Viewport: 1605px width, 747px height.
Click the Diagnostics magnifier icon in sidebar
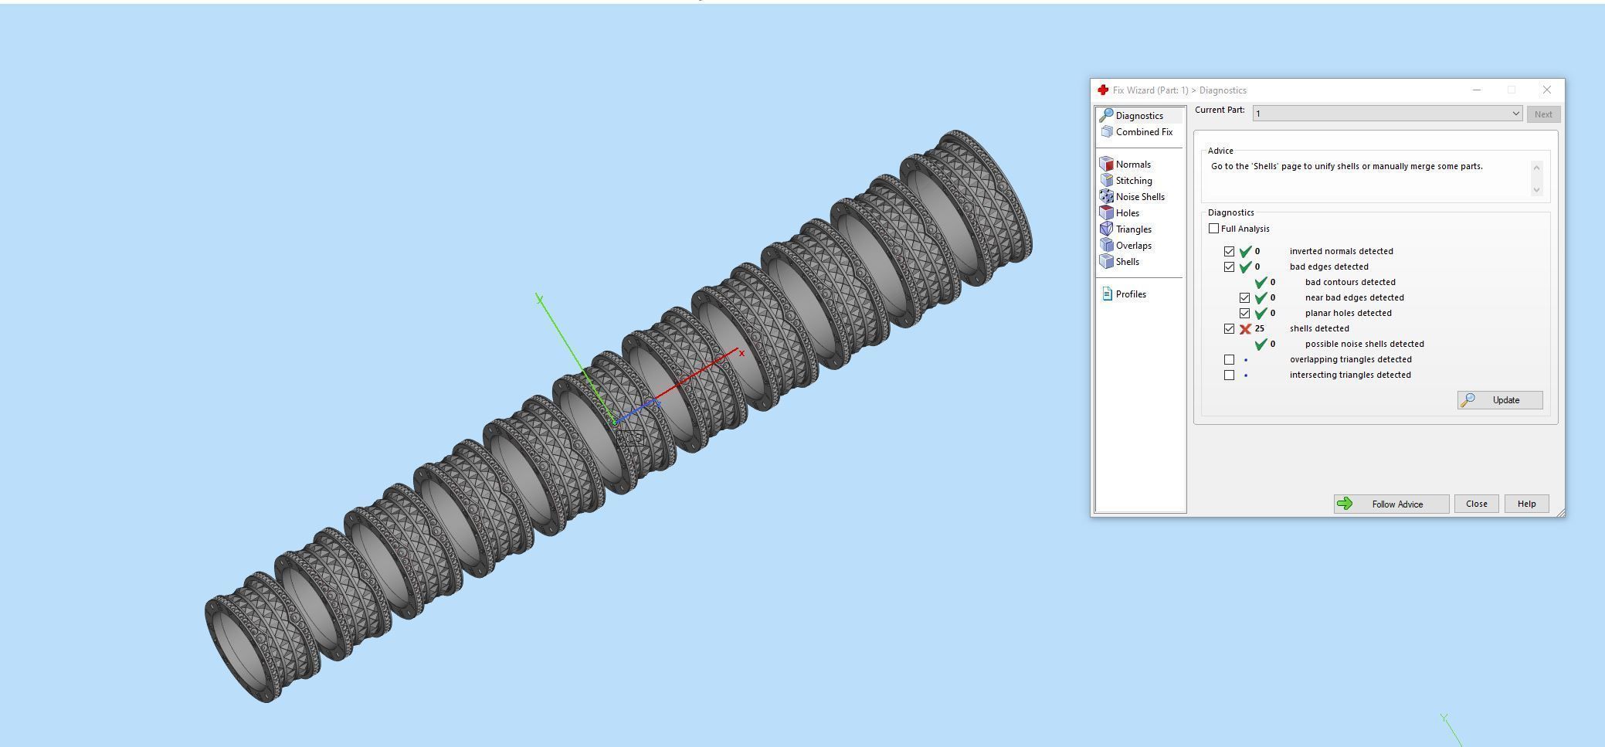pos(1106,115)
